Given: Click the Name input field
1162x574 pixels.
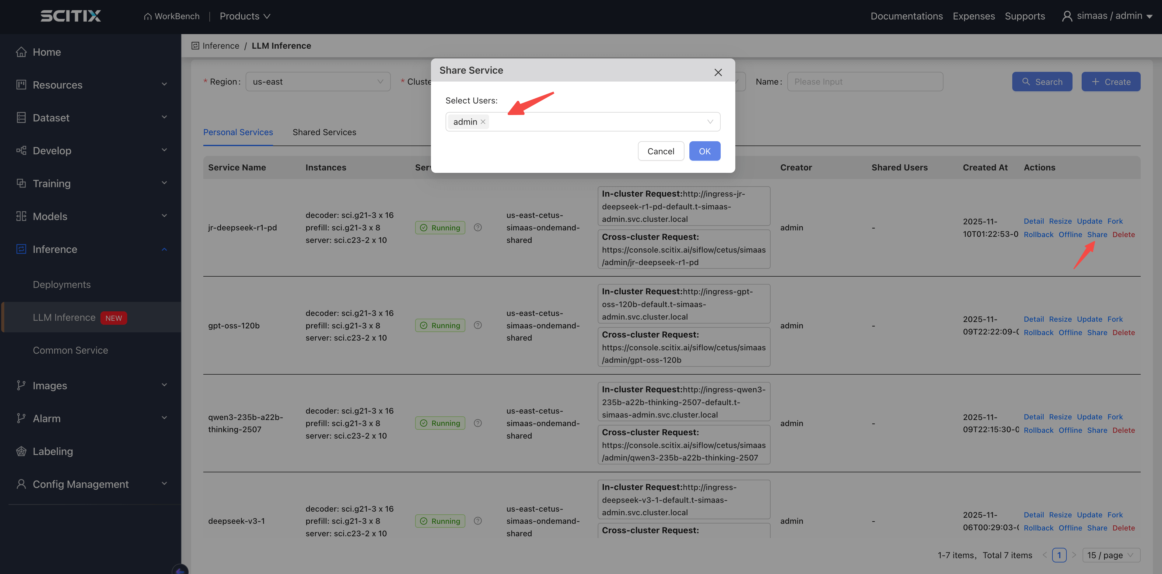Looking at the screenshot, I should pyautogui.click(x=865, y=82).
